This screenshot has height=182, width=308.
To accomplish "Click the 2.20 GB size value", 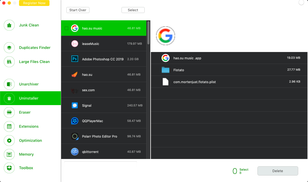I will click(x=133, y=59).
